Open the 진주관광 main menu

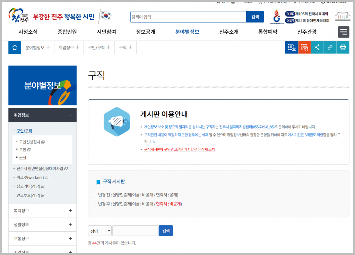307,32
